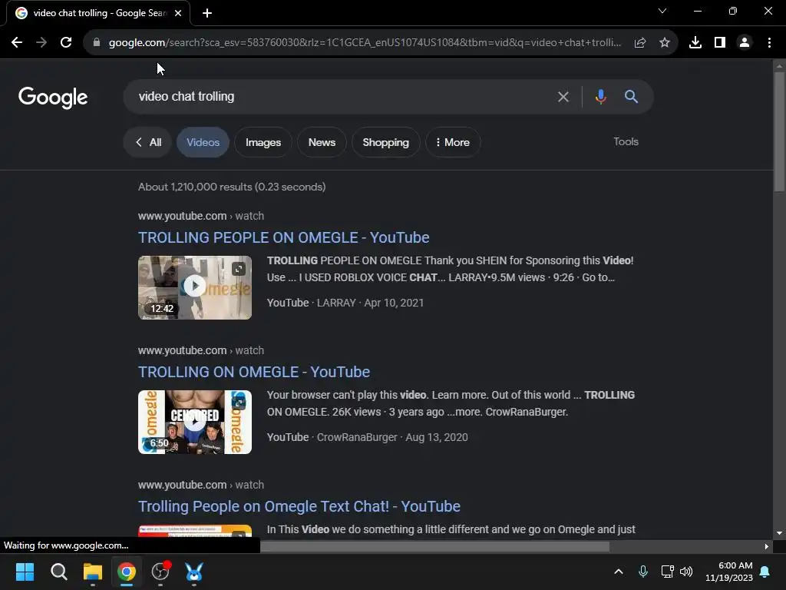Bookmark this page with the star icon
This screenshot has width=786, height=590.
tap(665, 43)
